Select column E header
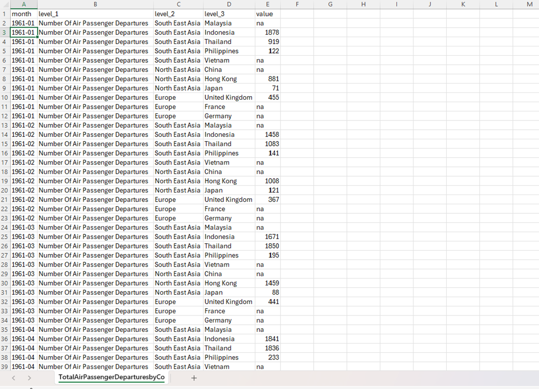 coord(267,4)
